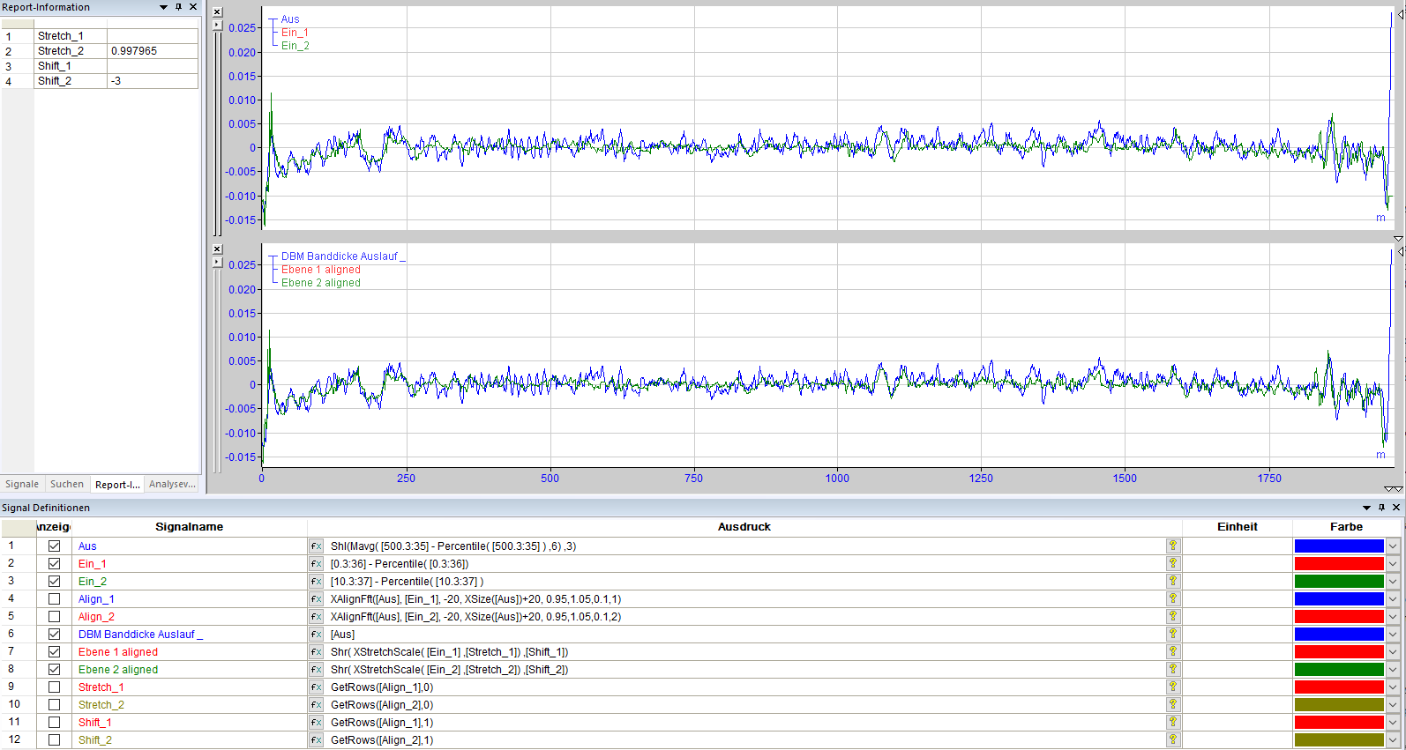Screen dimensions: 1406x750
Task: Edit the Aus expression field
Action: click(x=744, y=546)
